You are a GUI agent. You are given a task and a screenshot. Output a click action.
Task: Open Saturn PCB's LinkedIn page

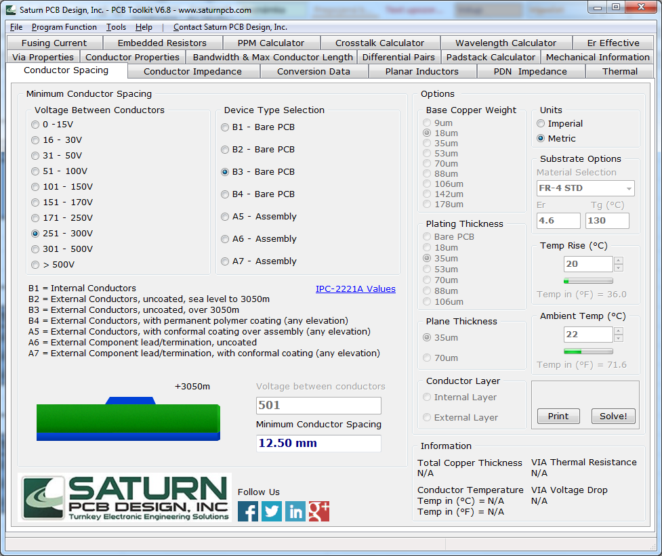[295, 511]
